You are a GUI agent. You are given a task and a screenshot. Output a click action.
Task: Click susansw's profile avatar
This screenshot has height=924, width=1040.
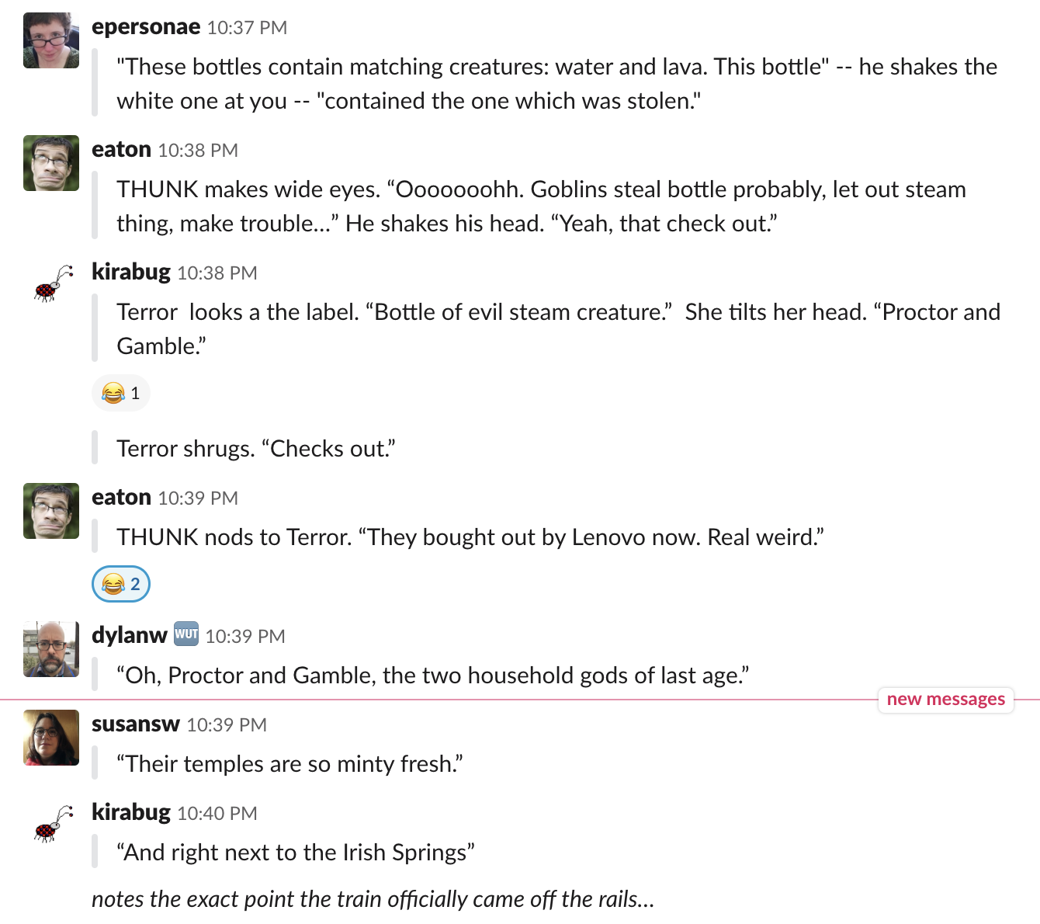pyautogui.click(x=51, y=738)
